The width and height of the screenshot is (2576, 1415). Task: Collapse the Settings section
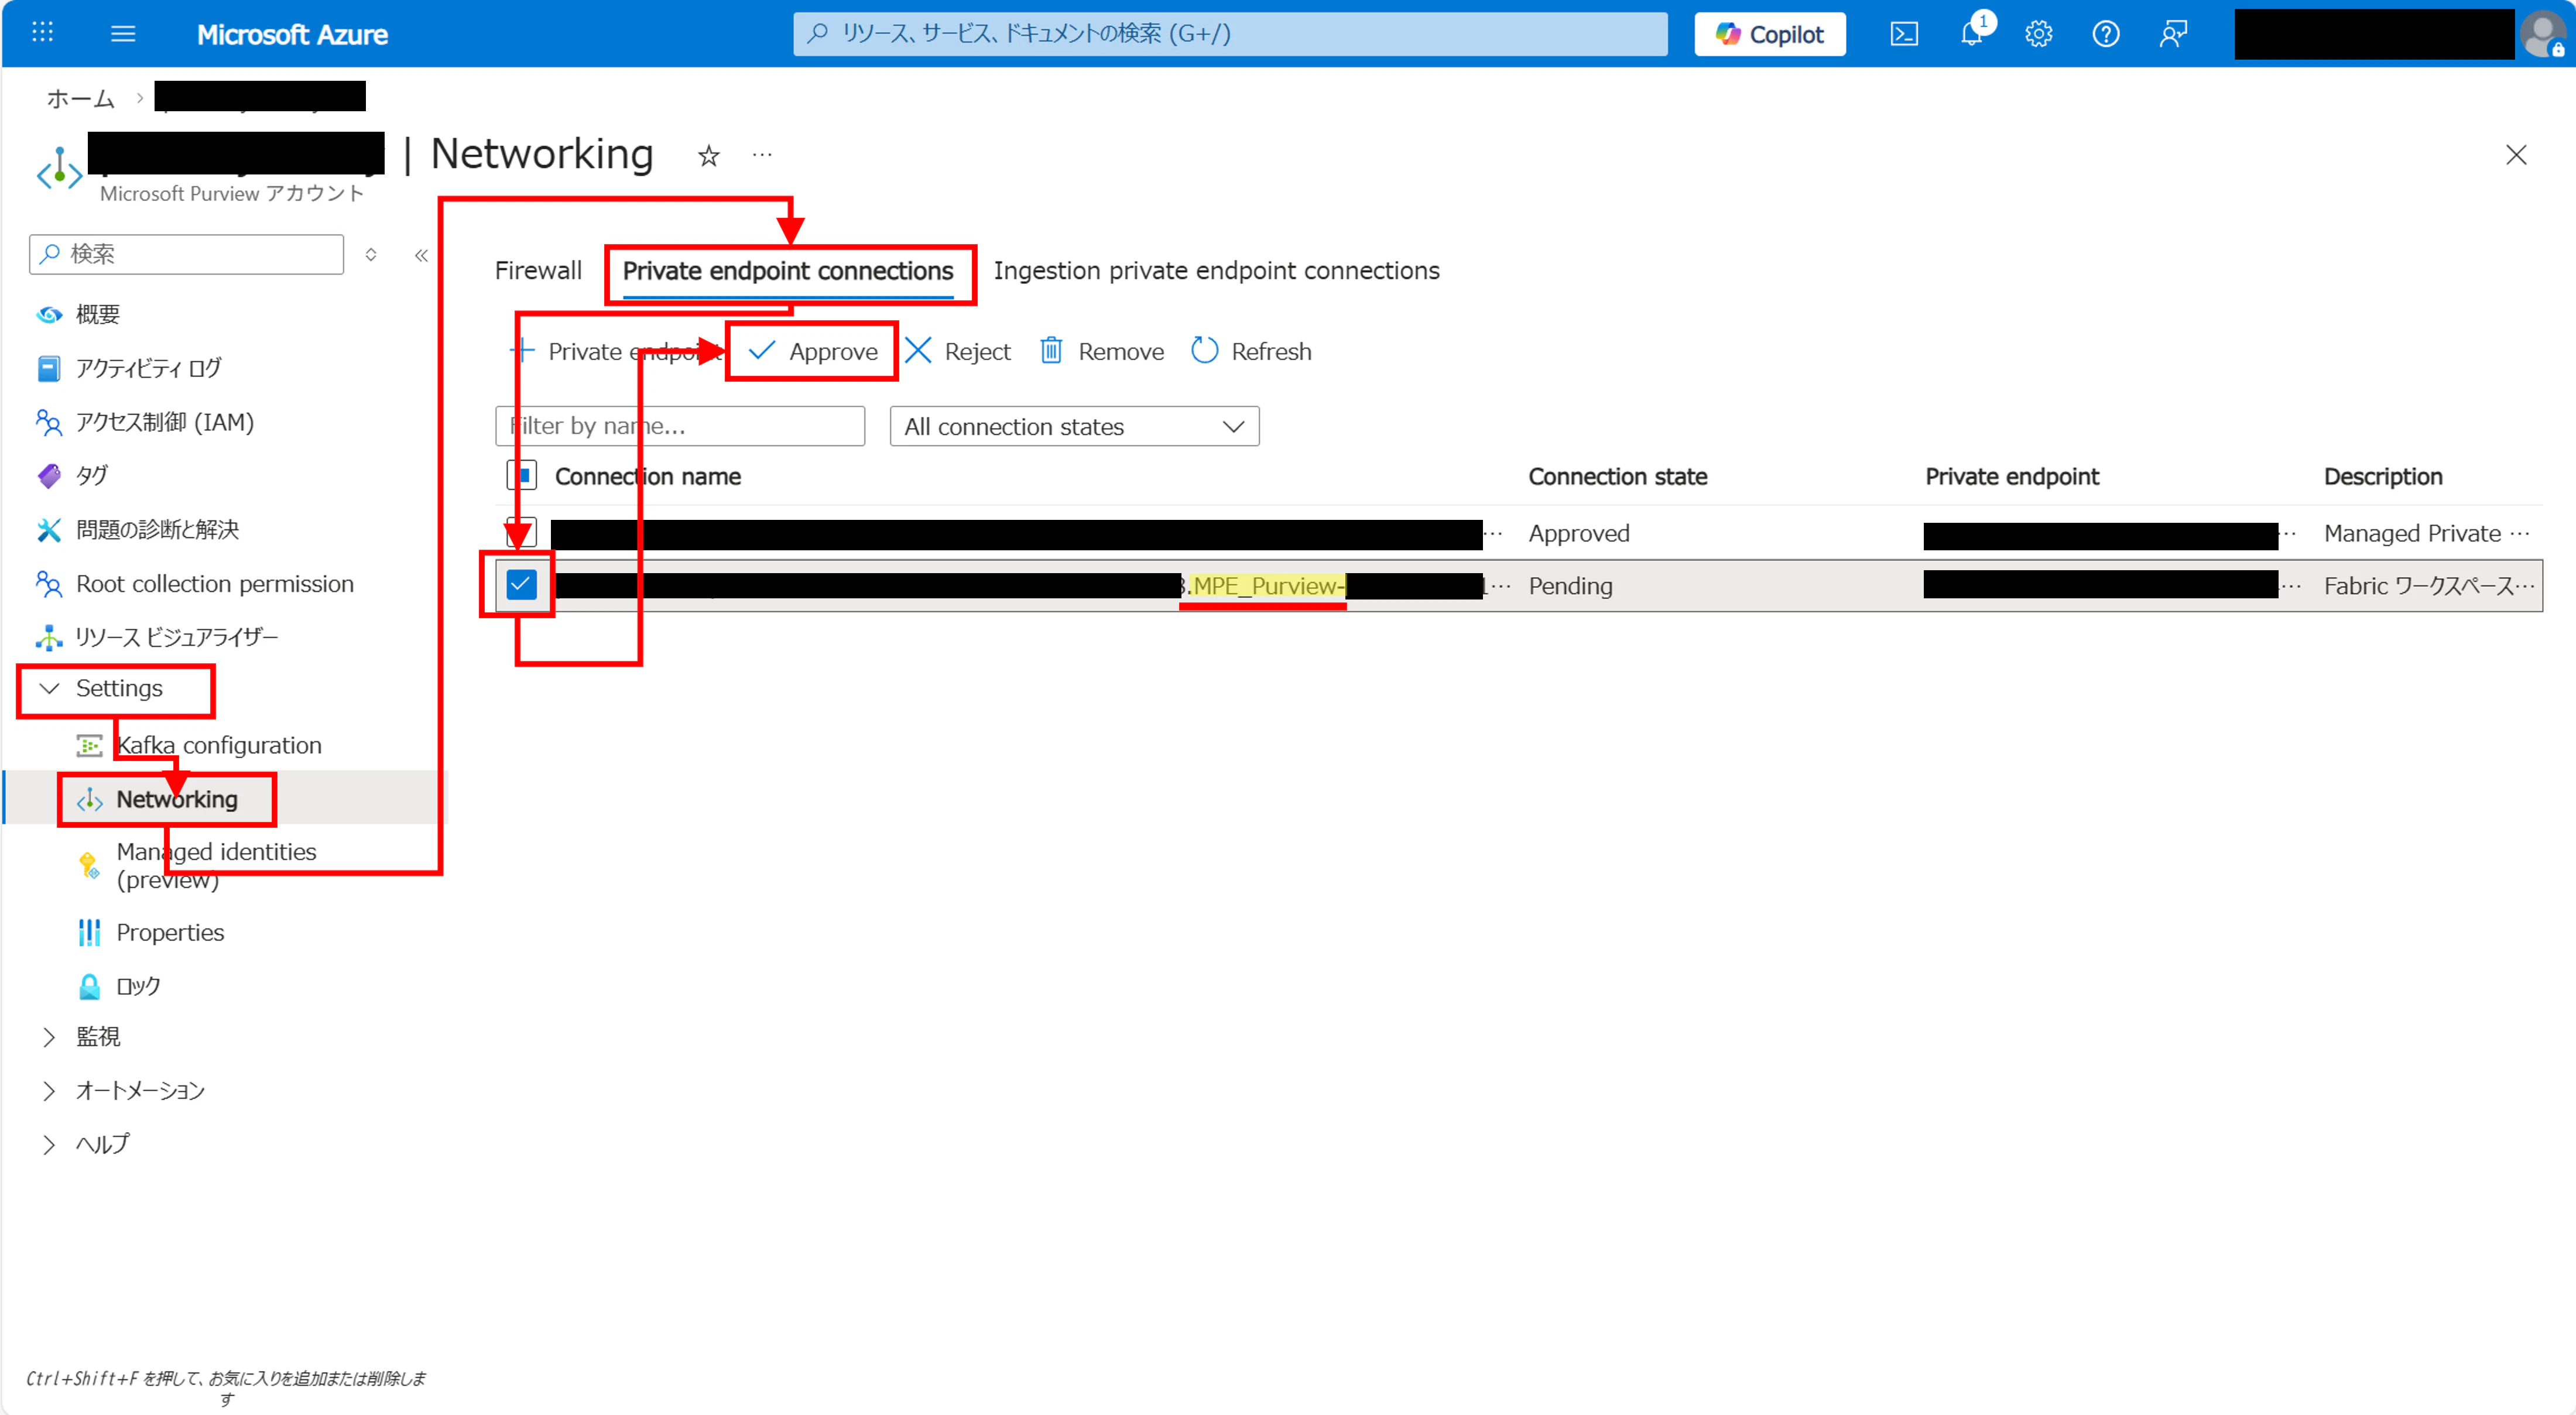click(x=118, y=688)
